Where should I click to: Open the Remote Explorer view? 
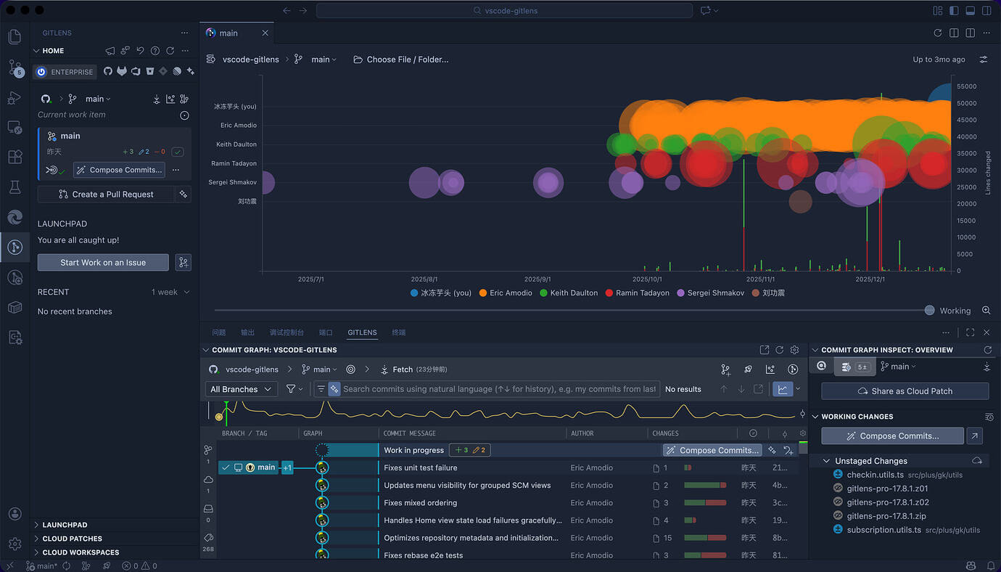tap(15, 127)
